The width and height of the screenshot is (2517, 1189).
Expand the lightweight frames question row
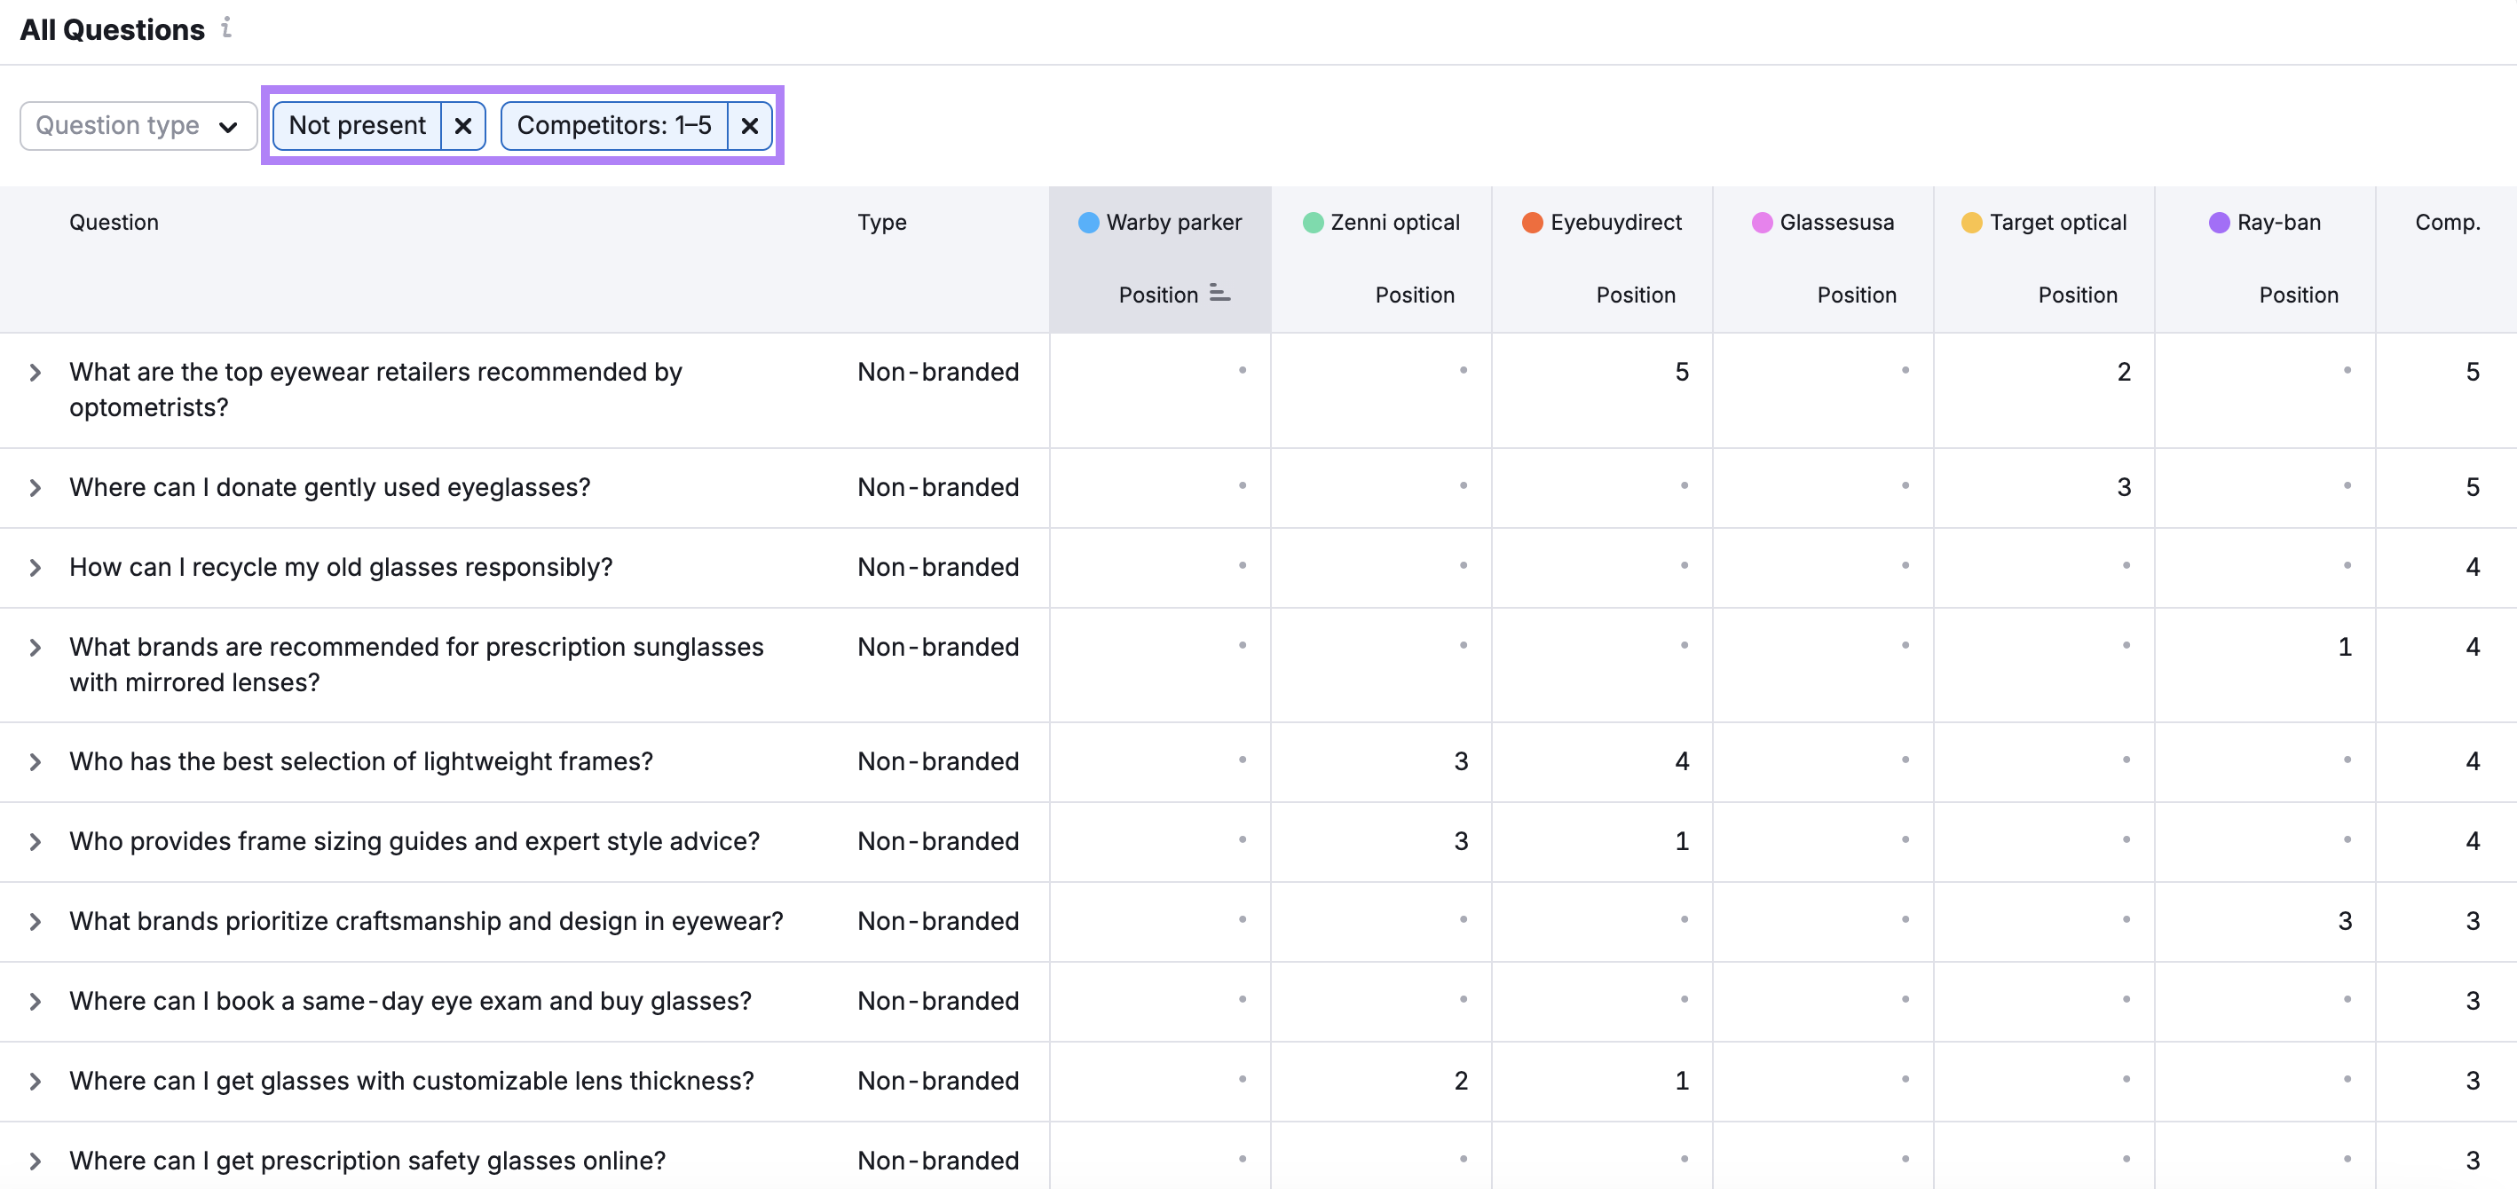[x=36, y=762]
